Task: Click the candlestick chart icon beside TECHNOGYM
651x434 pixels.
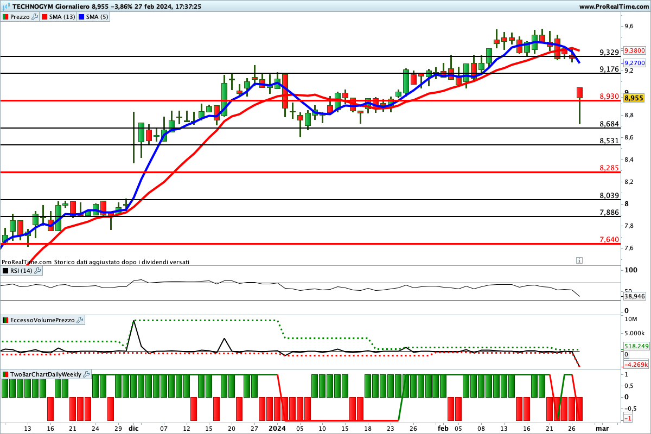Action: [x=6, y=7]
